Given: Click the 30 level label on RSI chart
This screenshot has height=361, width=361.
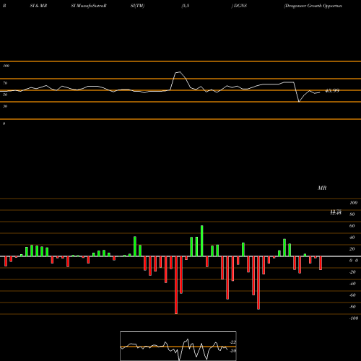Looking at the screenshot, I should [5, 106].
